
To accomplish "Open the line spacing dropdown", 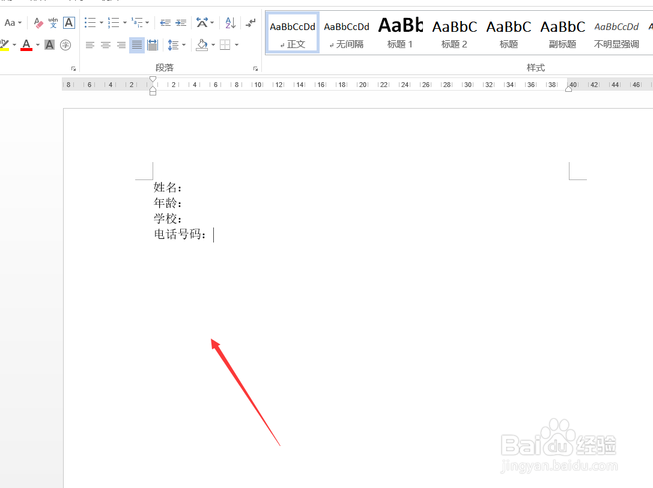I will pyautogui.click(x=175, y=45).
